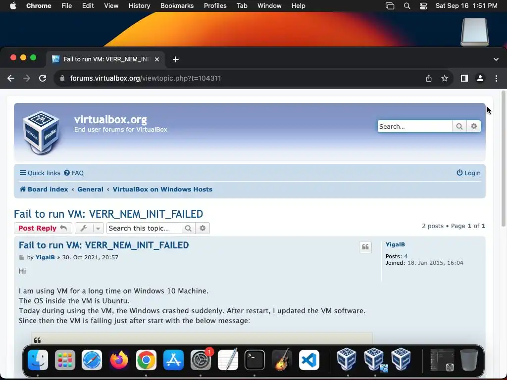Open a new tab with the plus button
The width and height of the screenshot is (507, 380).
[x=176, y=59]
